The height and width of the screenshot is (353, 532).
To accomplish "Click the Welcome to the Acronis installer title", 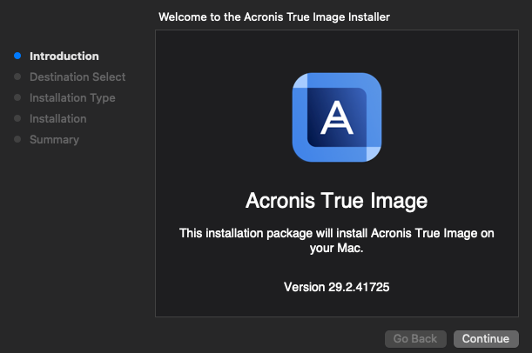I will pyautogui.click(x=274, y=17).
